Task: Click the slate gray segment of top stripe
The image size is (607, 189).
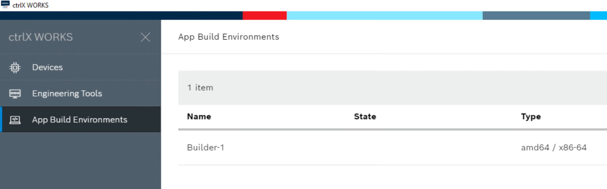Action: [536, 15]
